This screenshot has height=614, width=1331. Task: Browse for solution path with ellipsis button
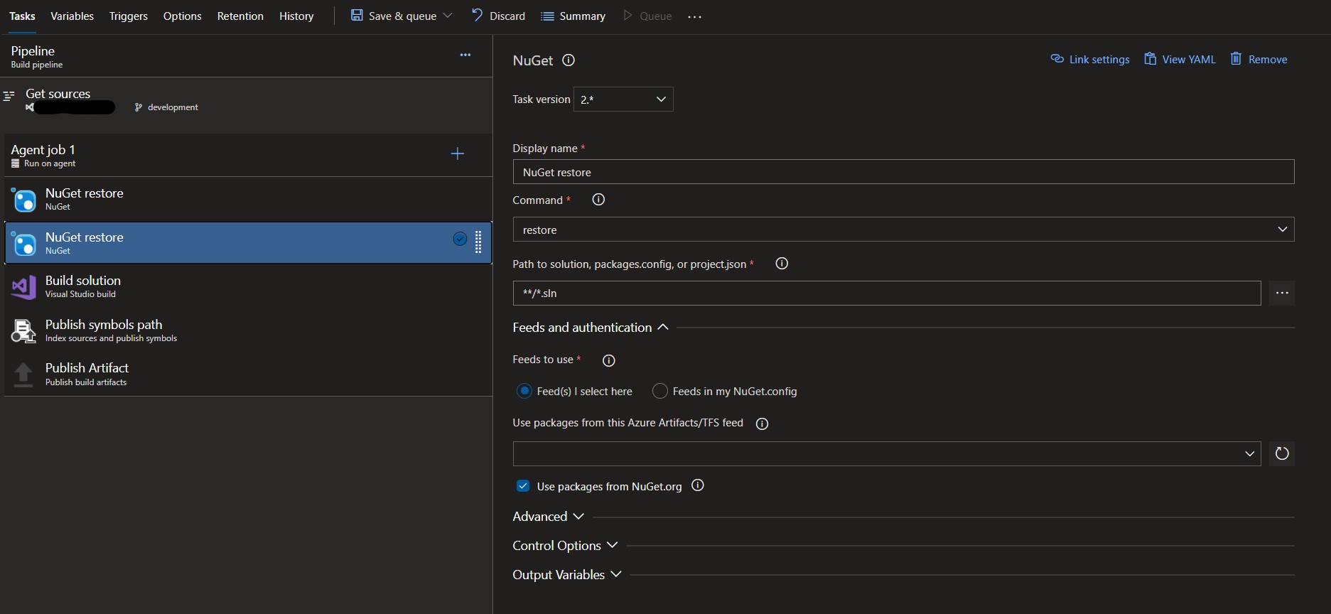click(1282, 293)
